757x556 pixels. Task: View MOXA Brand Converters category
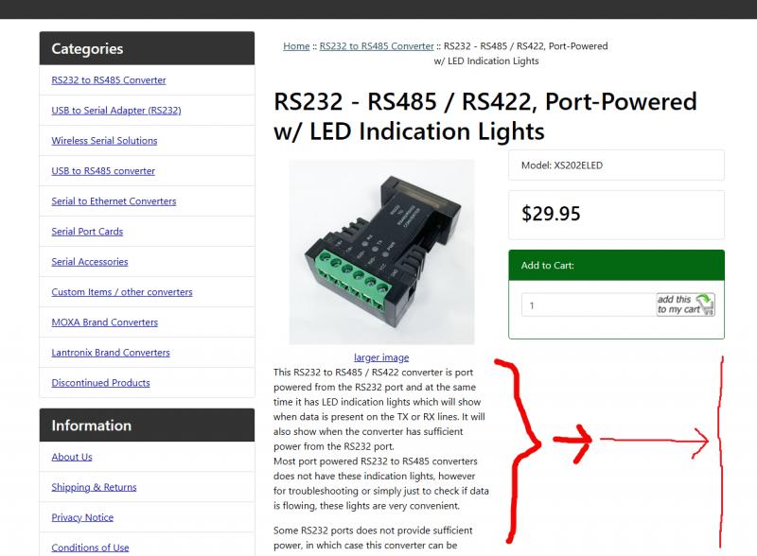click(x=105, y=322)
